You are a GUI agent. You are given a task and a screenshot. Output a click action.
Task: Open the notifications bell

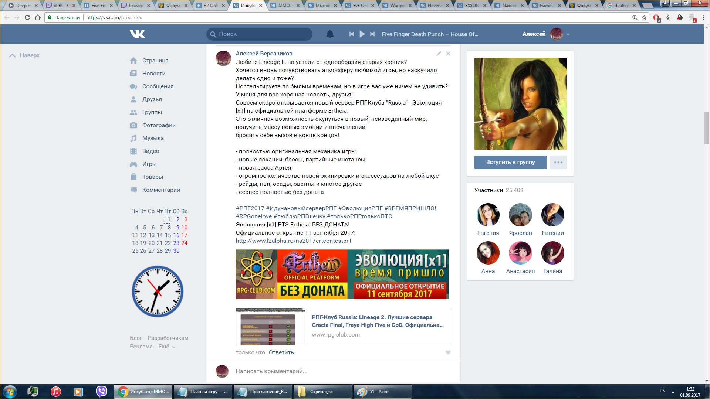pos(330,34)
